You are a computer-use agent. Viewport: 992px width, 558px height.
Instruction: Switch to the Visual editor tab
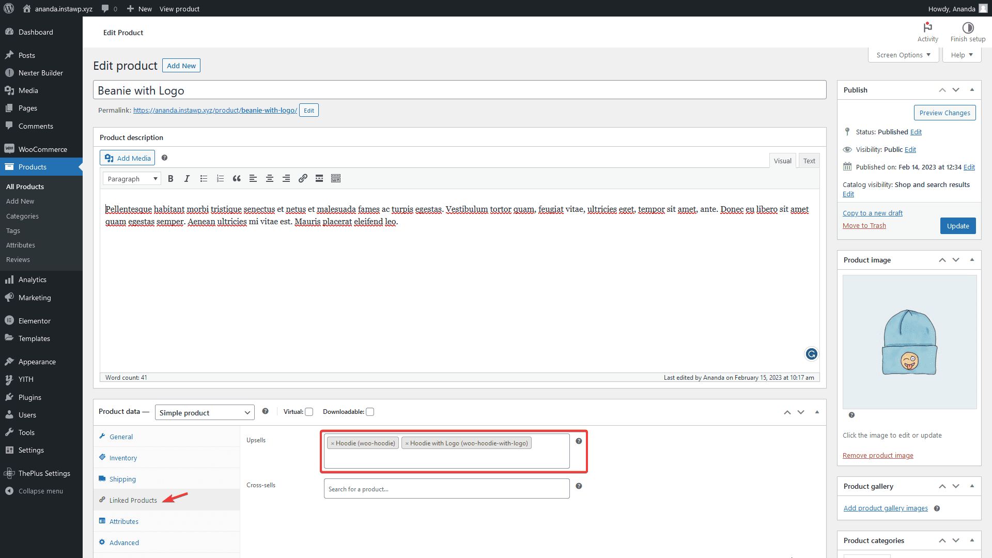tap(782, 161)
